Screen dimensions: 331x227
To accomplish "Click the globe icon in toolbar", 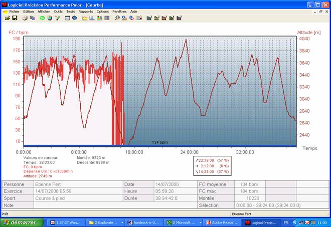I will click(50, 18).
